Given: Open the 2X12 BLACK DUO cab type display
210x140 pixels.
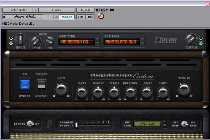Looking at the screenshot, I should [122, 42].
